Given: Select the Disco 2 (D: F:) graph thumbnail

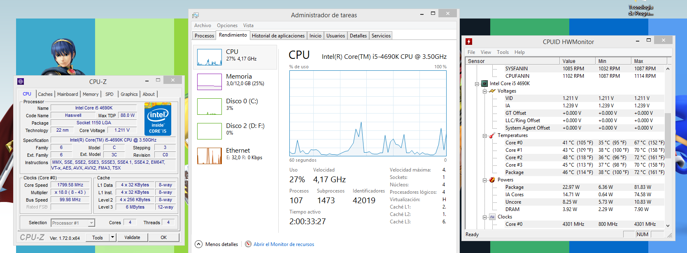Looking at the screenshot, I should pos(210,131).
